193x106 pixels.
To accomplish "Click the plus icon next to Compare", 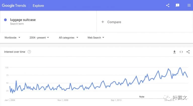I will click(103, 22).
